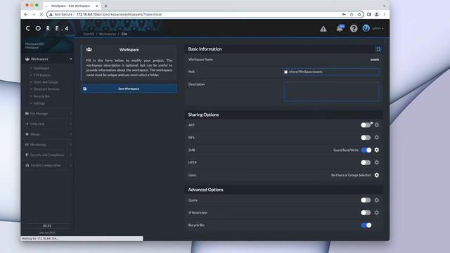This screenshot has height=253, width=450.
Task: Click the Guest Read/Write SMB label
Action: pyautogui.click(x=346, y=150)
